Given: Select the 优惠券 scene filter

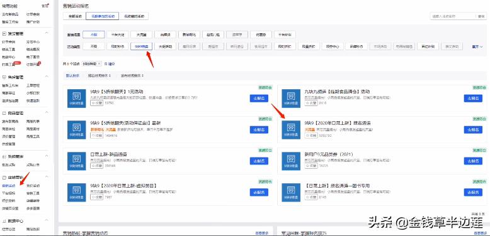Looking at the screenshot, I should (261, 35).
